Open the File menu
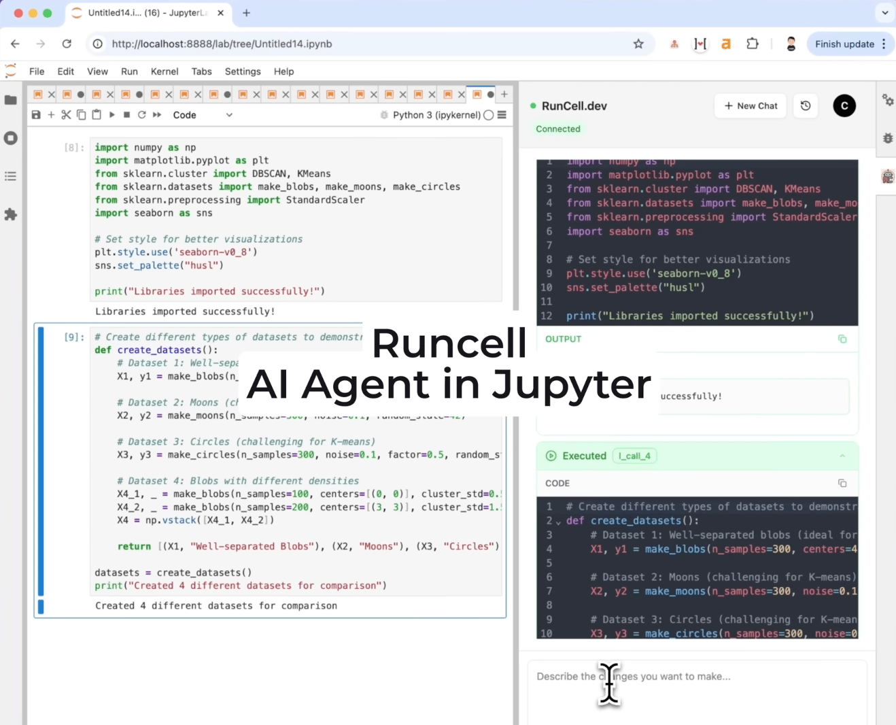896x725 pixels. 37,71
